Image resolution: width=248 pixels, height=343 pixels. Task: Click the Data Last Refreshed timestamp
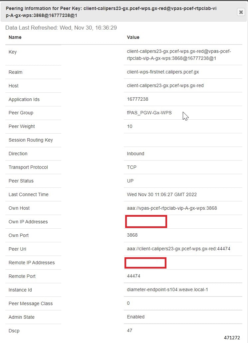click(61, 28)
